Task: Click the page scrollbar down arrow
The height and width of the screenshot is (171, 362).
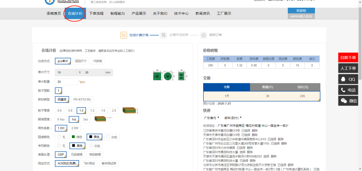Action: tap(360, 169)
